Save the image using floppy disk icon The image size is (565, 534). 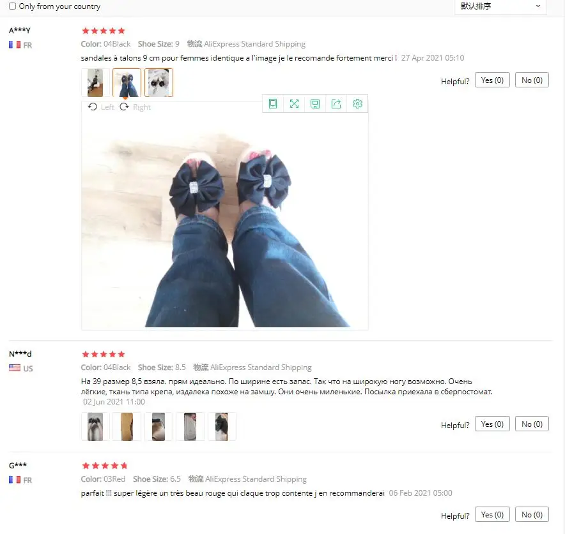pyautogui.click(x=315, y=104)
